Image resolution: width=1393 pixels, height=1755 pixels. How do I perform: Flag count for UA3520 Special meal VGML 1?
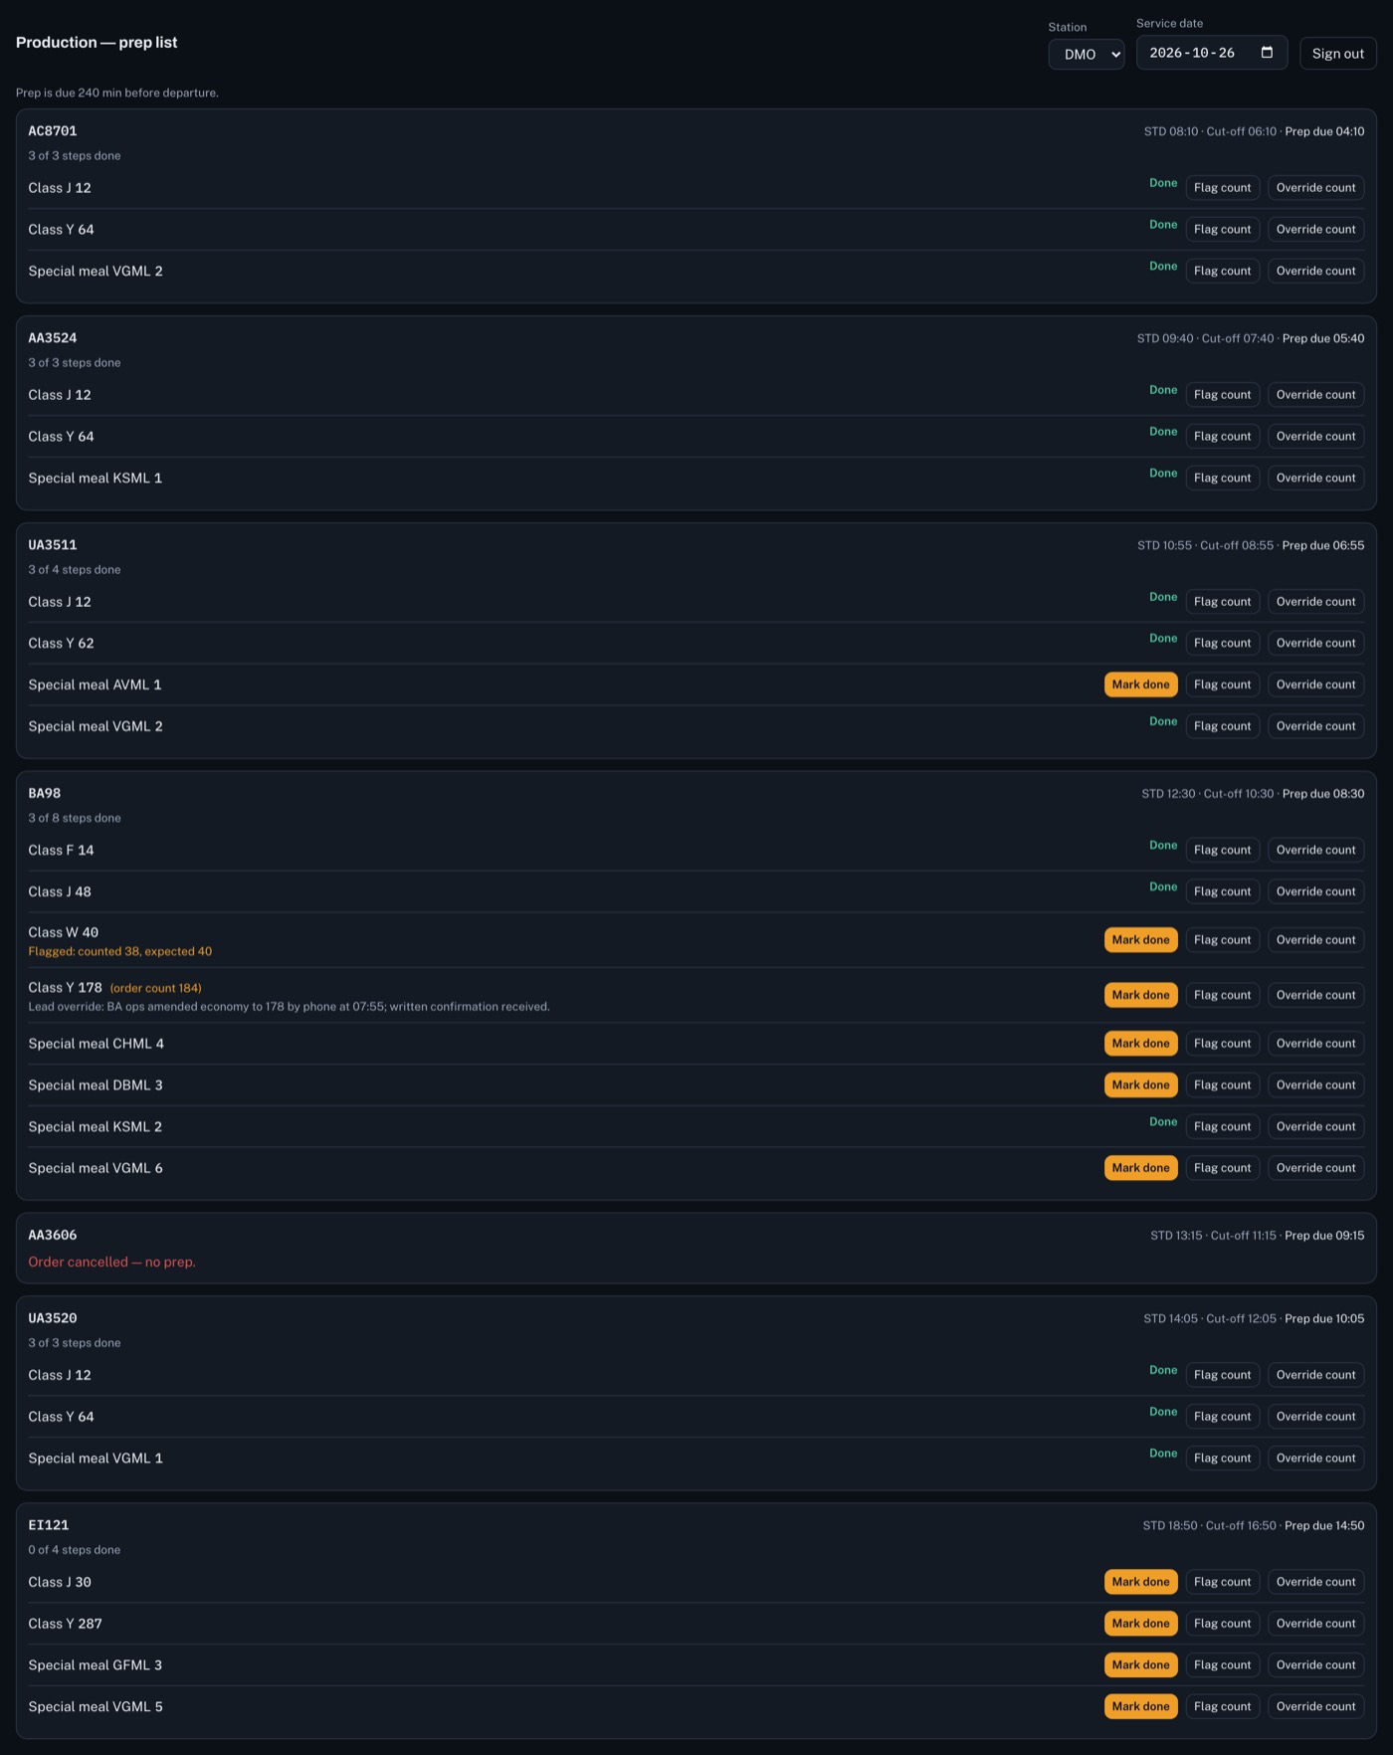1223,1459
